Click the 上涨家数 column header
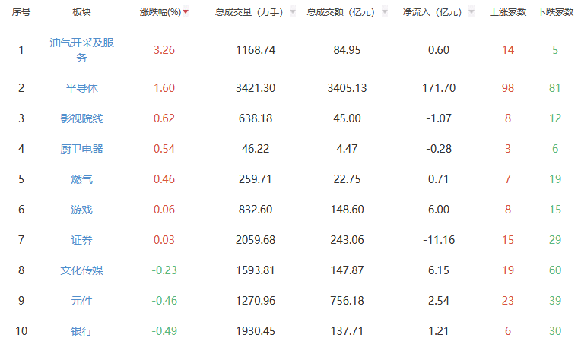 click(508, 12)
